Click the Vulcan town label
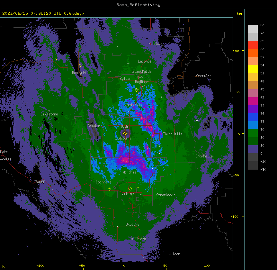Viewport: 277px width, 270px height. [x=174, y=254]
